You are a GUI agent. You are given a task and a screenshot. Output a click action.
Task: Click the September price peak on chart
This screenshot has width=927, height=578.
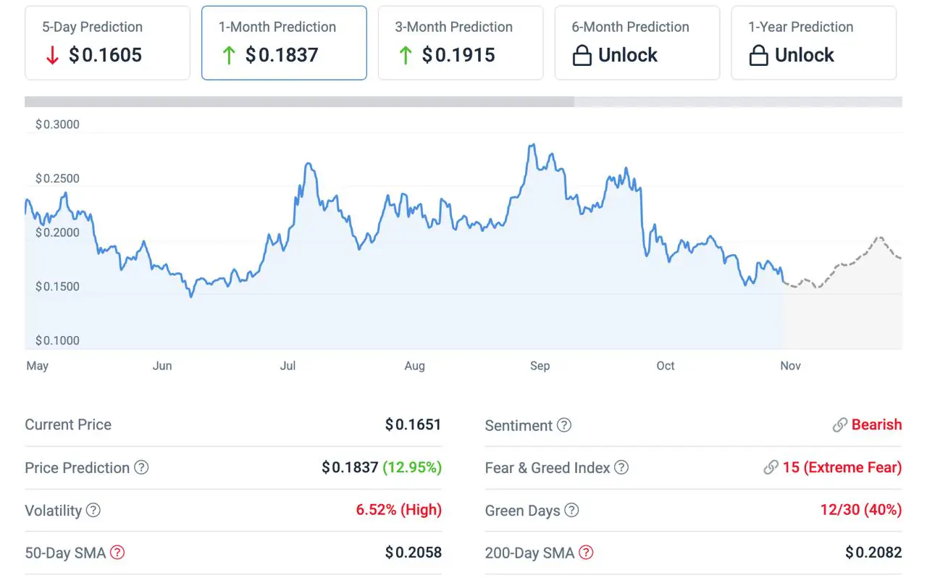pos(533,145)
